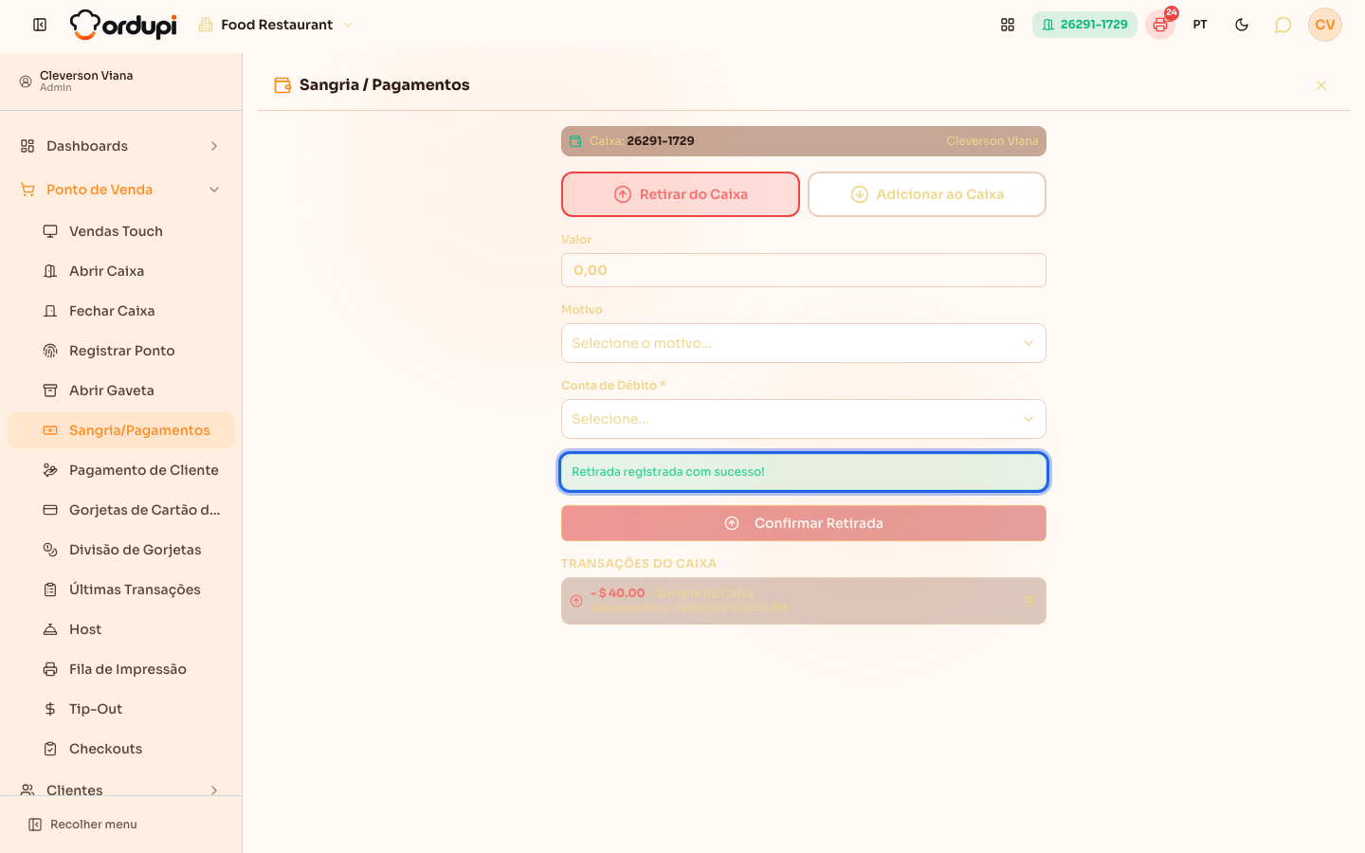Open Vendas Touch
The image size is (1365, 853).
120,231
